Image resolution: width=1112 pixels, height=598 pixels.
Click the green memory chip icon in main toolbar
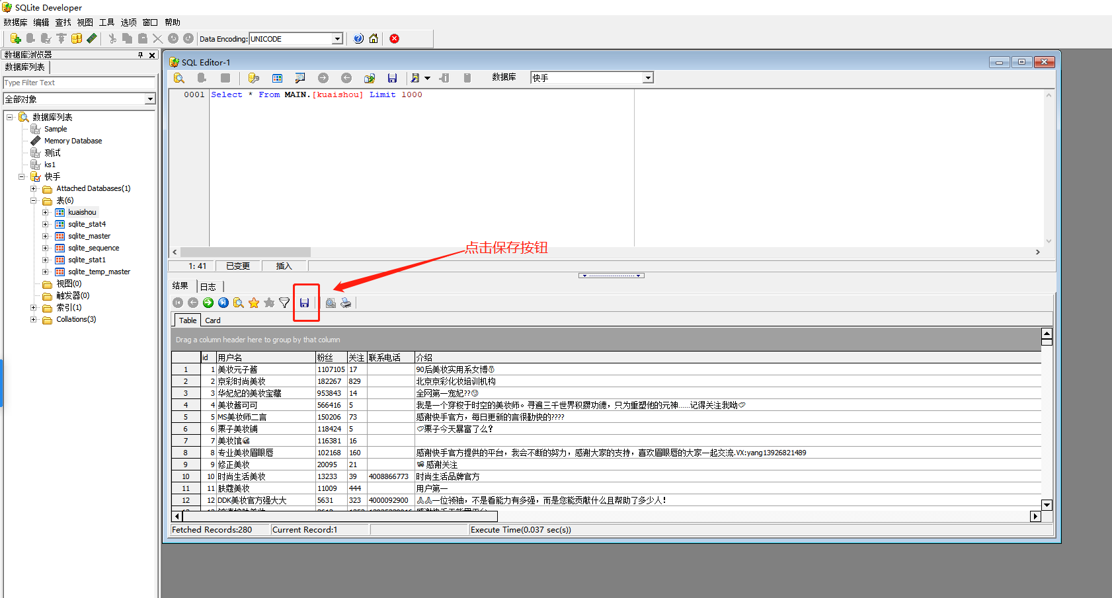92,38
